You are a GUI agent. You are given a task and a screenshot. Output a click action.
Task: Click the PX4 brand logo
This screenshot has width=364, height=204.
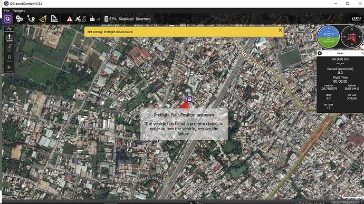coord(356,19)
